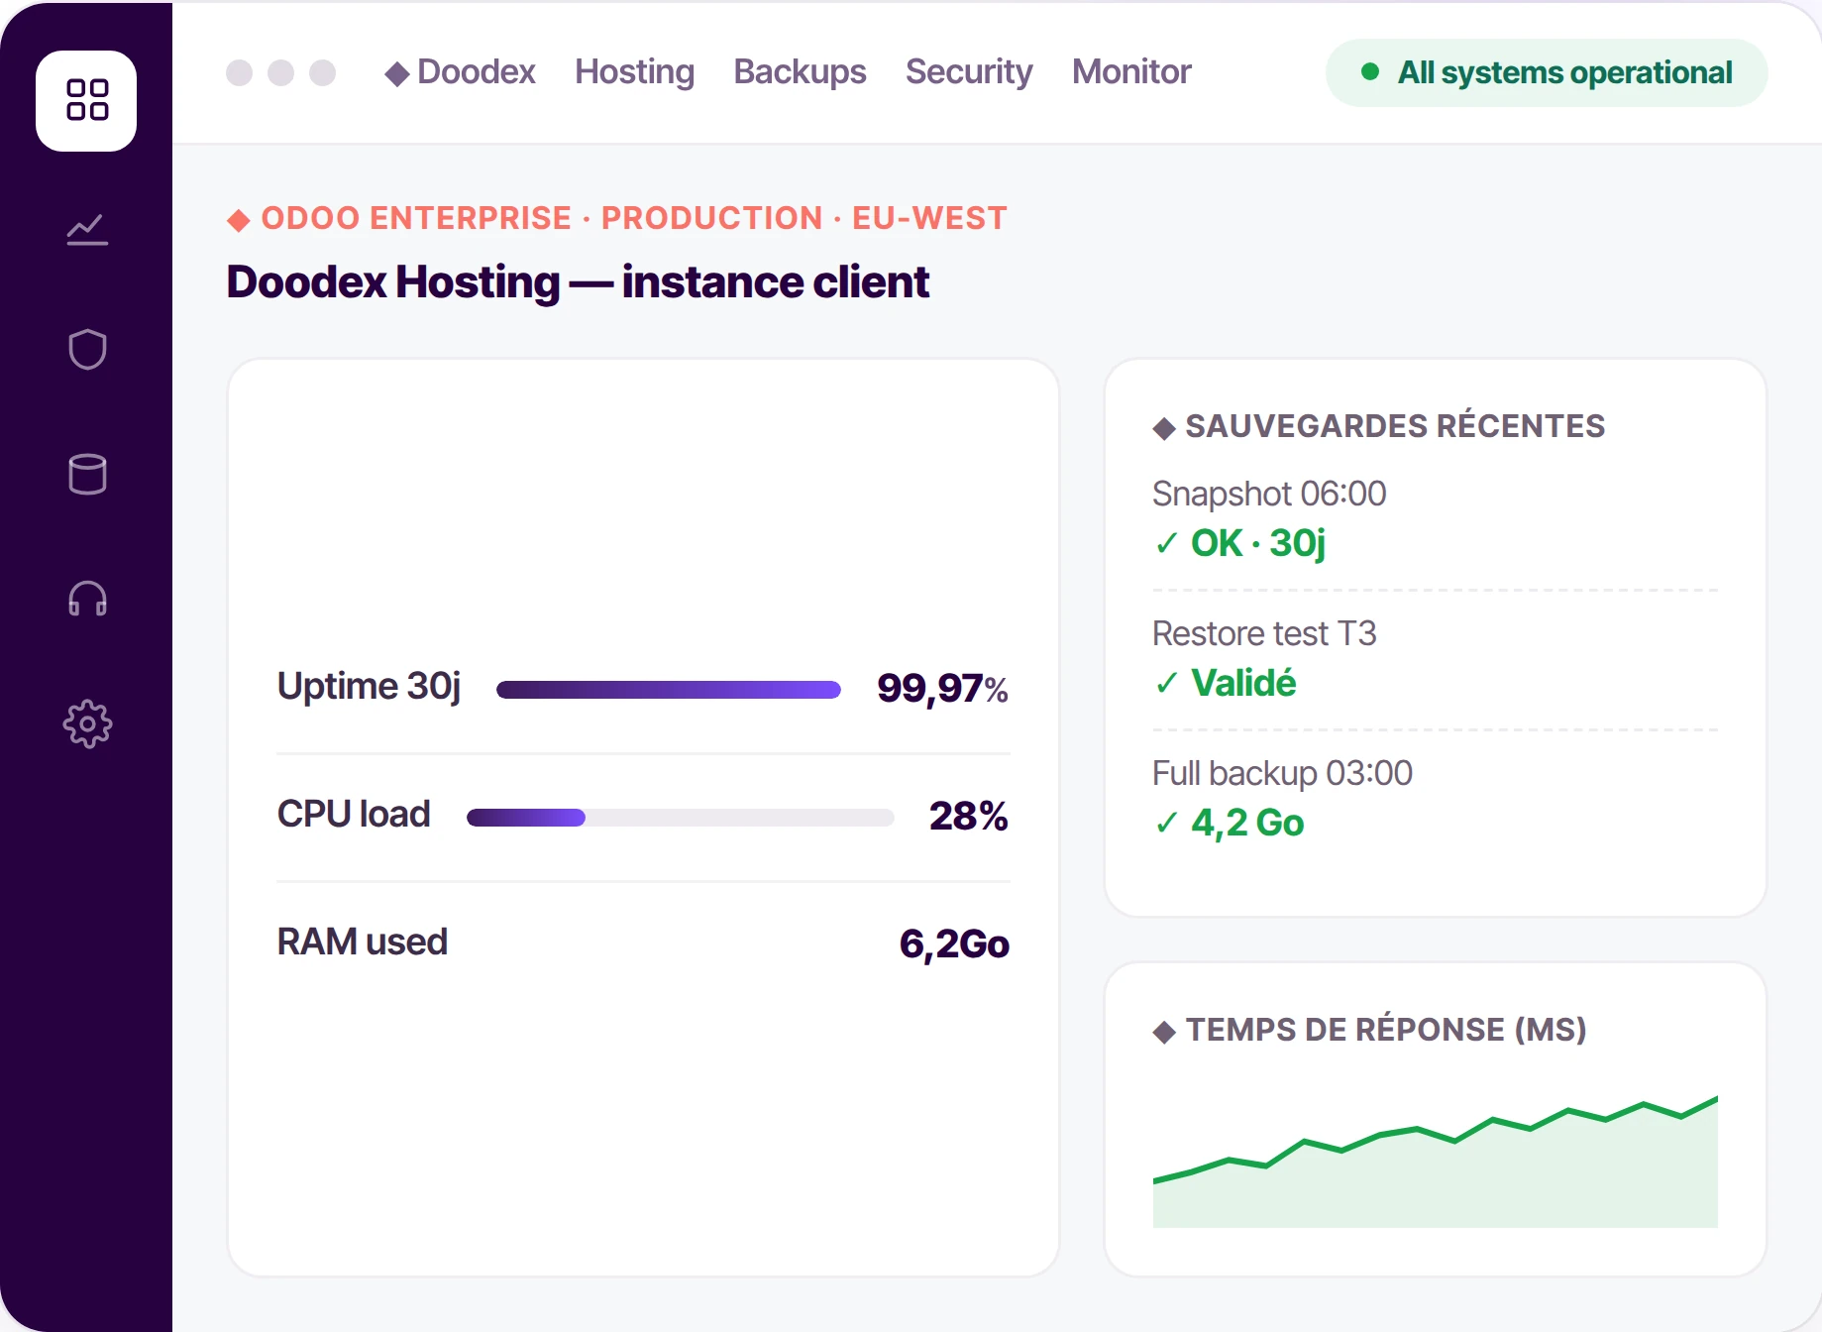This screenshot has height=1332, width=1822.
Task: Open the Doodex menu item
Action: 476,71
